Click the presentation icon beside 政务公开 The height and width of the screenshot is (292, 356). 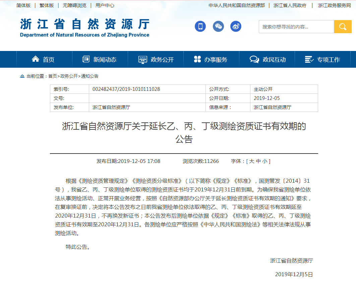tap(142, 59)
